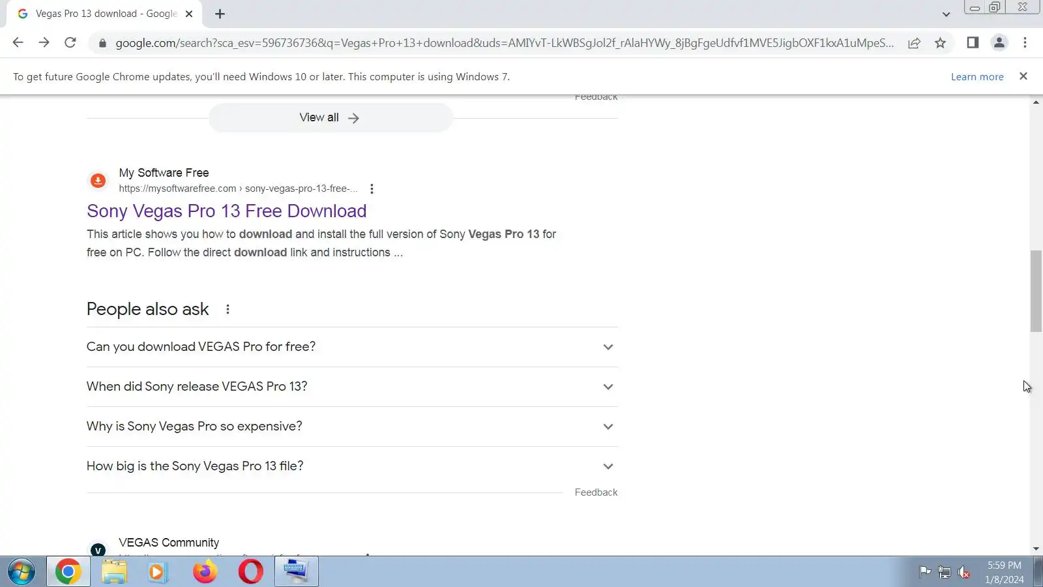Open the tab search dropdown arrow
This screenshot has height=587, width=1043.
click(x=946, y=14)
